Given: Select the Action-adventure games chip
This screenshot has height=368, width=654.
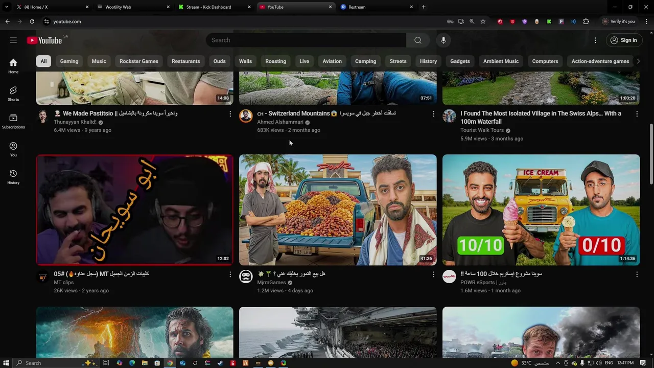Looking at the screenshot, I should [x=600, y=61].
